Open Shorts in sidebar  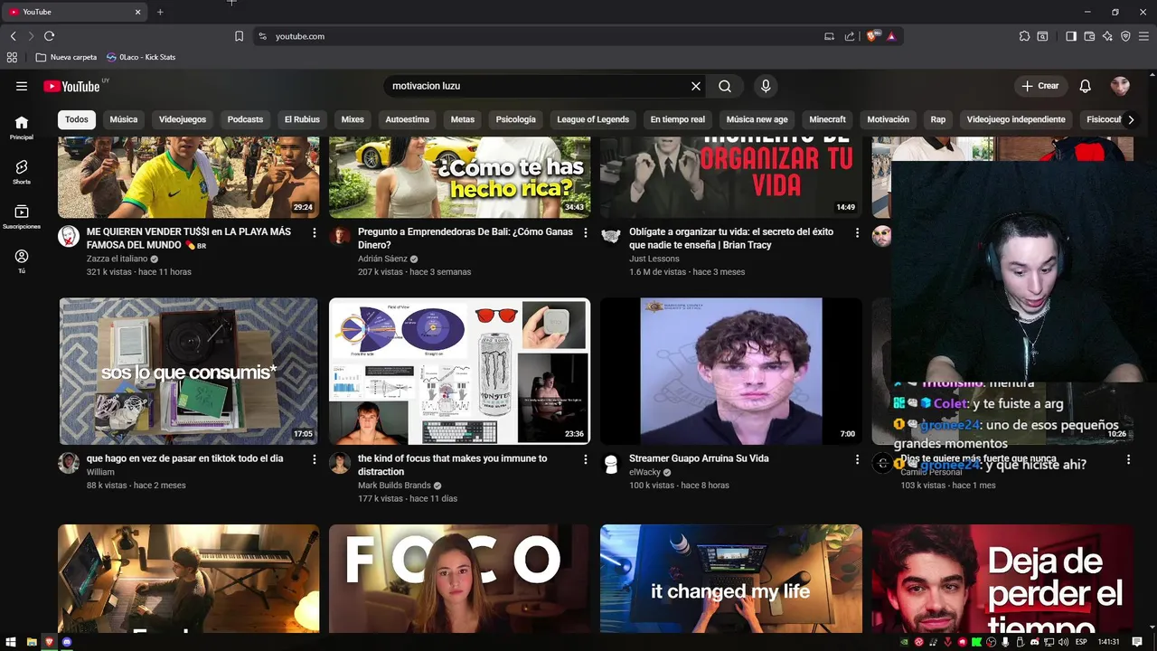point(22,172)
